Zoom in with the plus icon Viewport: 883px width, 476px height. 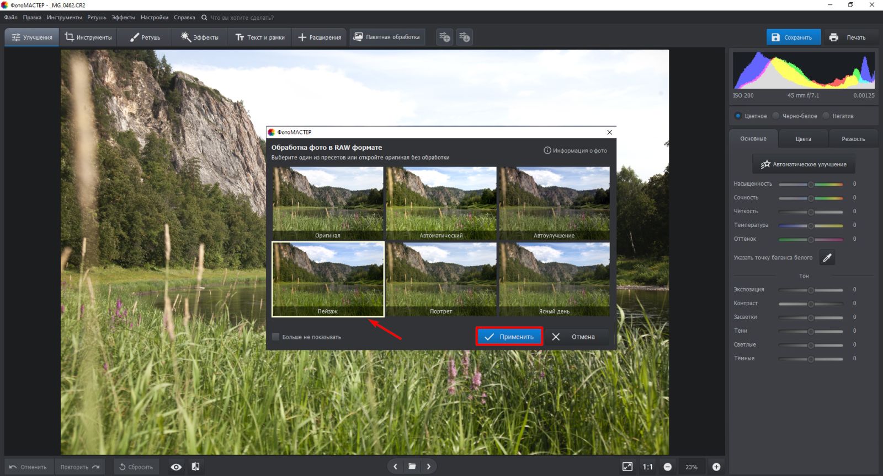pyautogui.click(x=716, y=467)
